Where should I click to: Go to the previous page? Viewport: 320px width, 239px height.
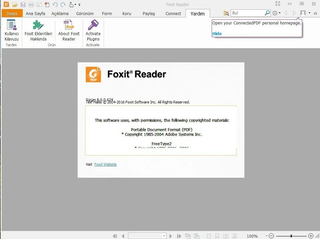tap(123, 236)
